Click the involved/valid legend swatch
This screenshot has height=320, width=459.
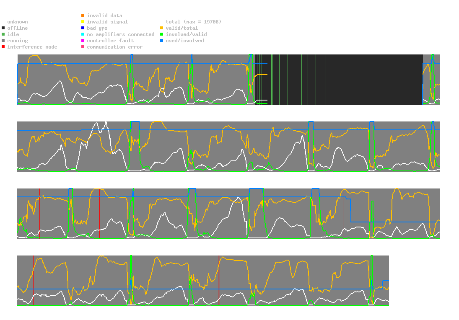tap(161, 34)
